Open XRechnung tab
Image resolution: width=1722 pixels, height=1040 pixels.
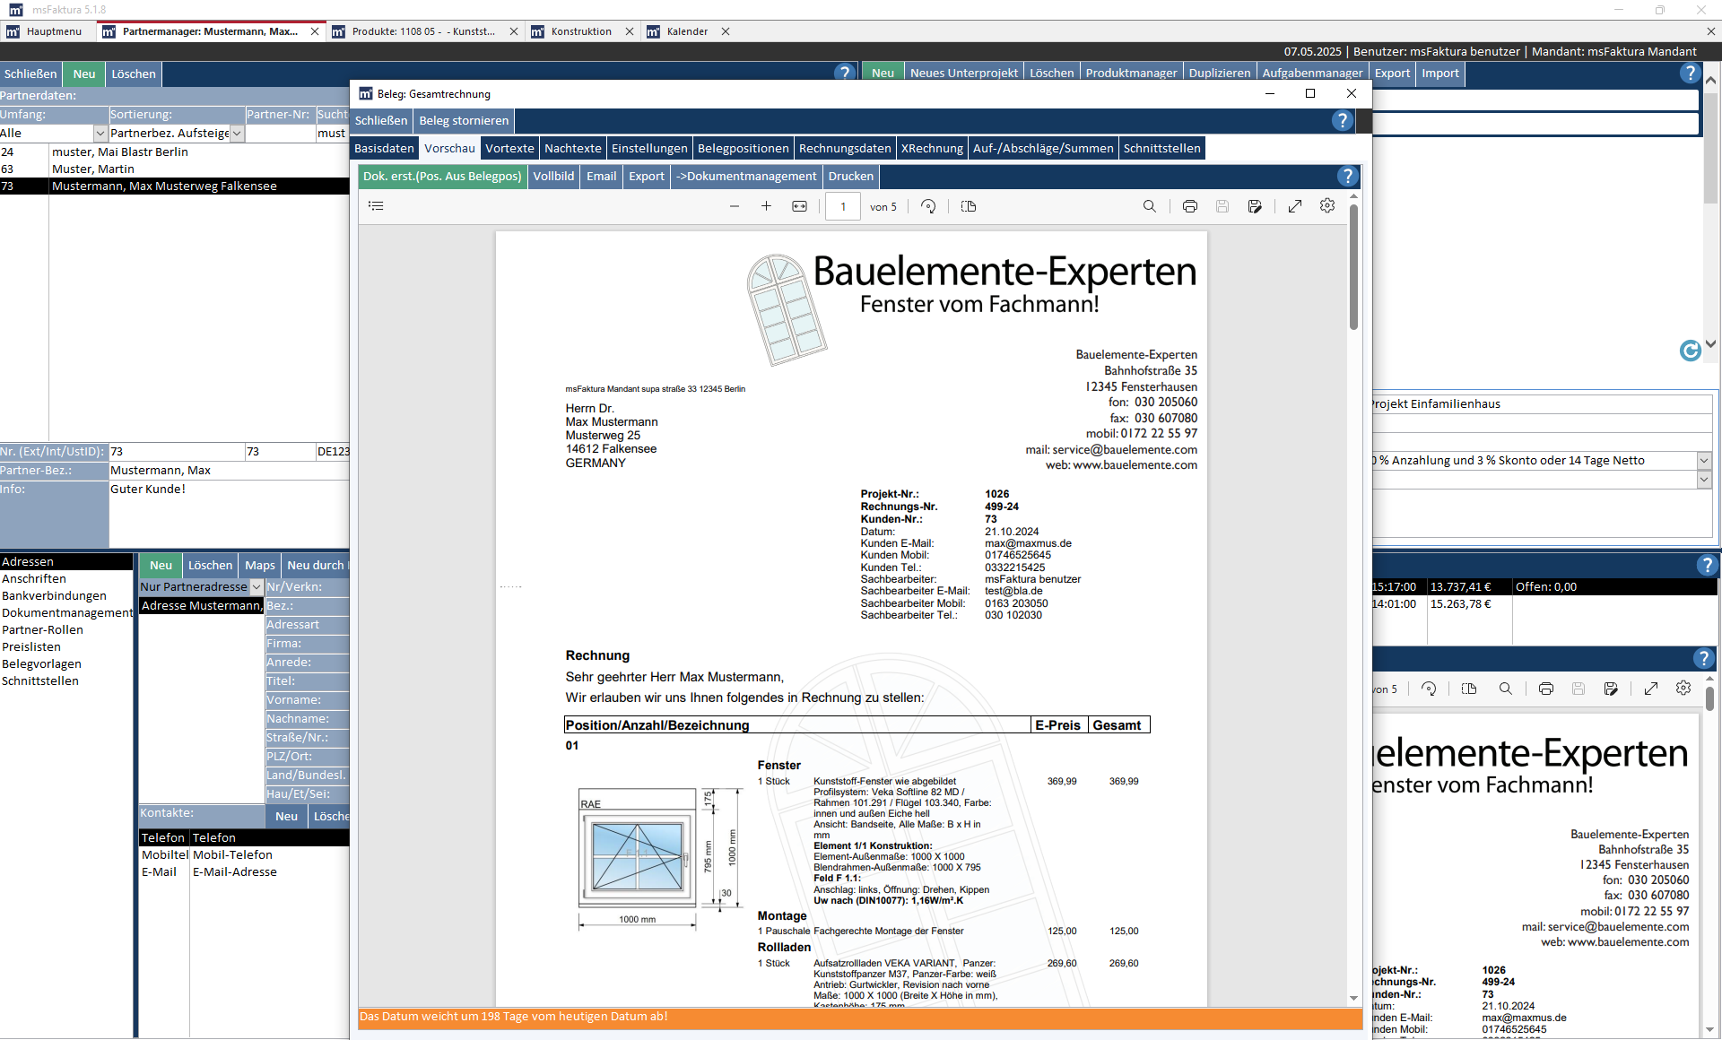[x=932, y=148]
